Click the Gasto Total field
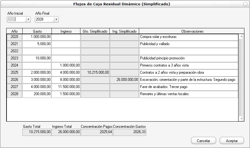 [37, 132]
